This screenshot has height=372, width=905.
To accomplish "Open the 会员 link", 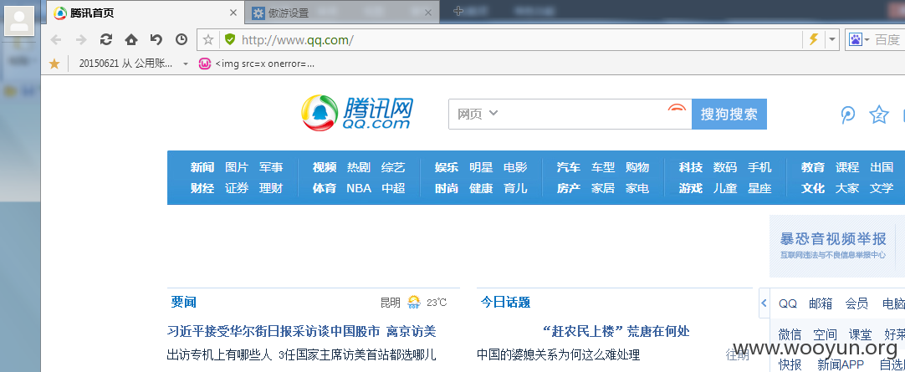I will point(856,304).
